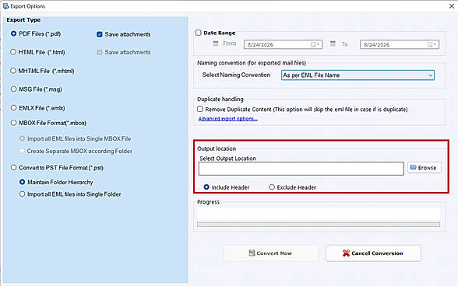Screen dimensions: 458x286
Task: Select Exclude Header radio button
Action: tap(272, 187)
